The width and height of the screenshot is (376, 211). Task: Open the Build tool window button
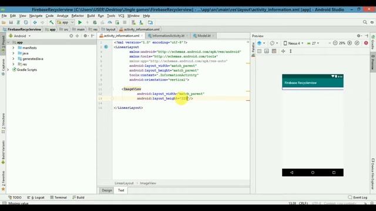point(78,198)
